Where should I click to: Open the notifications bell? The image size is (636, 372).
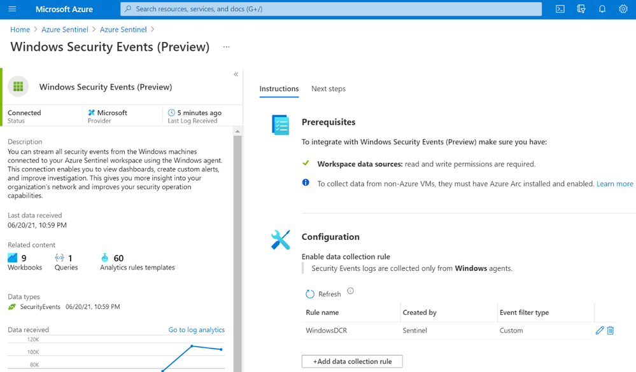602,9
